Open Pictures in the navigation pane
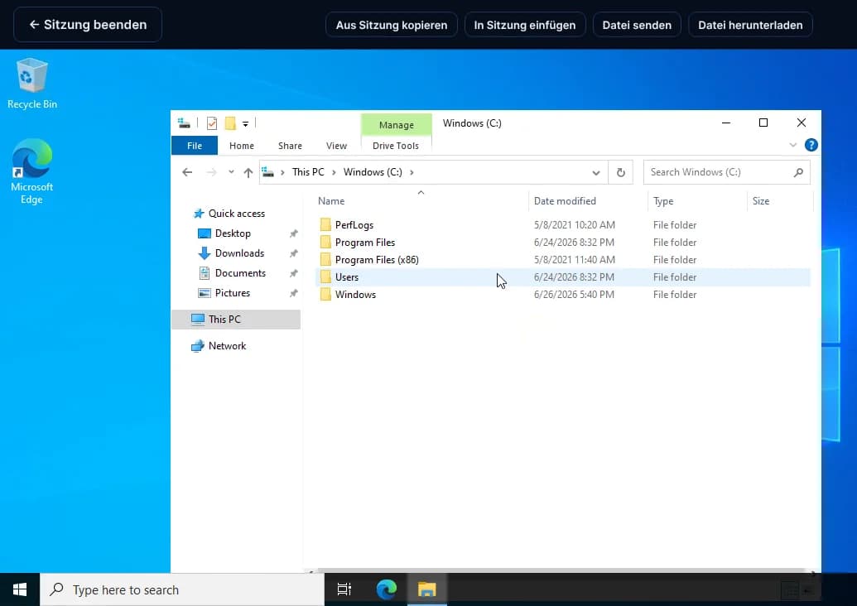Screen dimensions: 857x606 click(x=233, y=293)
